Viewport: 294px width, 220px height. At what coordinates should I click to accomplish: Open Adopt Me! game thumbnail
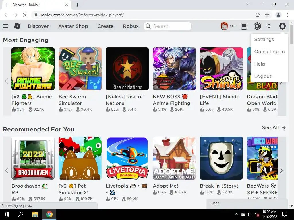click(x=174, y=158)
